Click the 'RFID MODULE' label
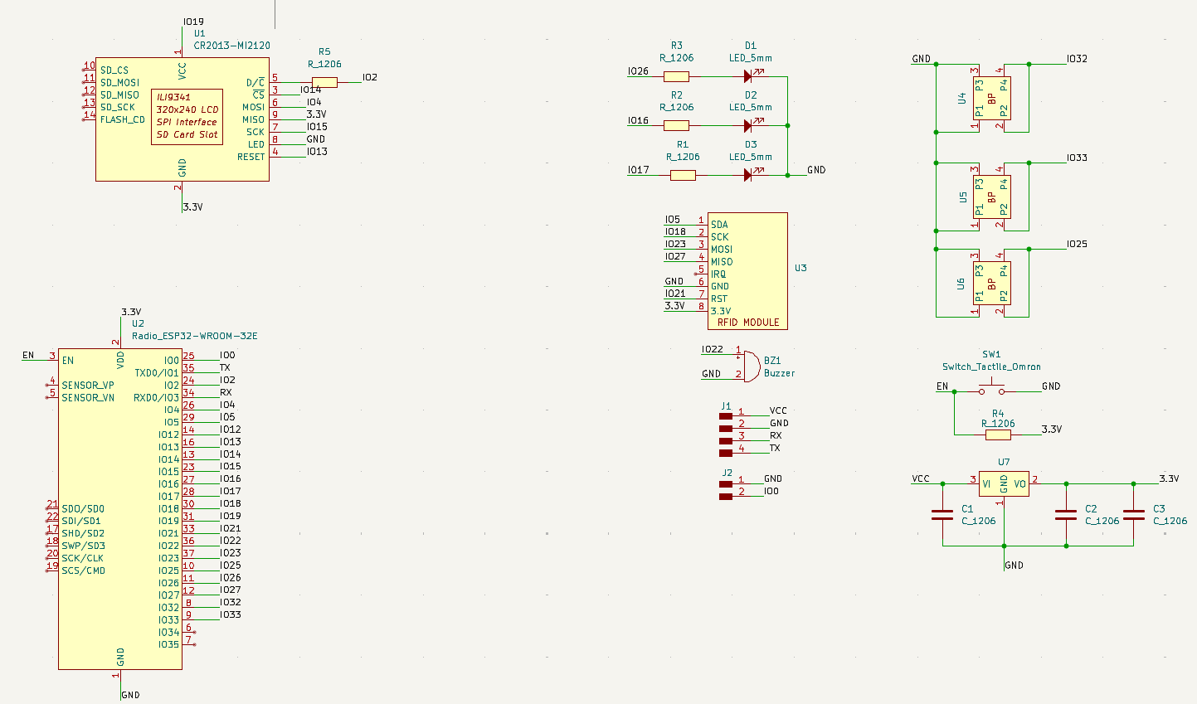 [x=748, y=323]
